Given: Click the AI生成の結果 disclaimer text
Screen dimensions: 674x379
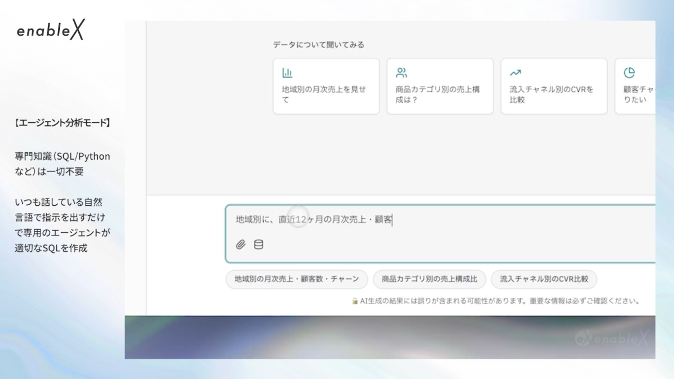Looking at the screenshot, I should tap(500, 301).
